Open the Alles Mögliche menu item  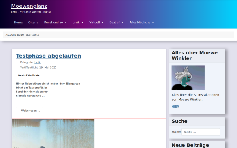(140, 22)
